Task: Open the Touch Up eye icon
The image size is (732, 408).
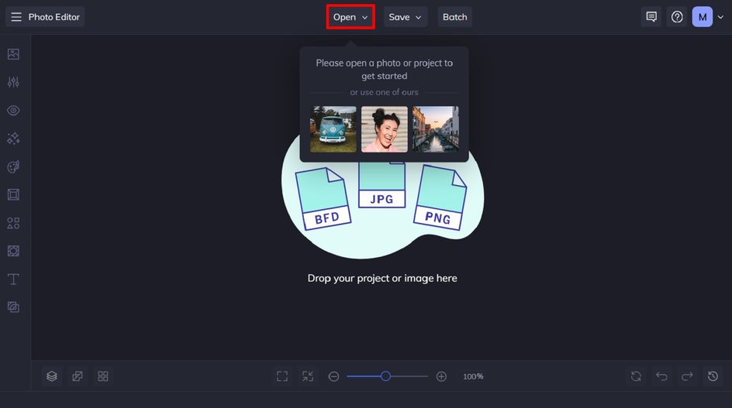Action: (13, 111)
